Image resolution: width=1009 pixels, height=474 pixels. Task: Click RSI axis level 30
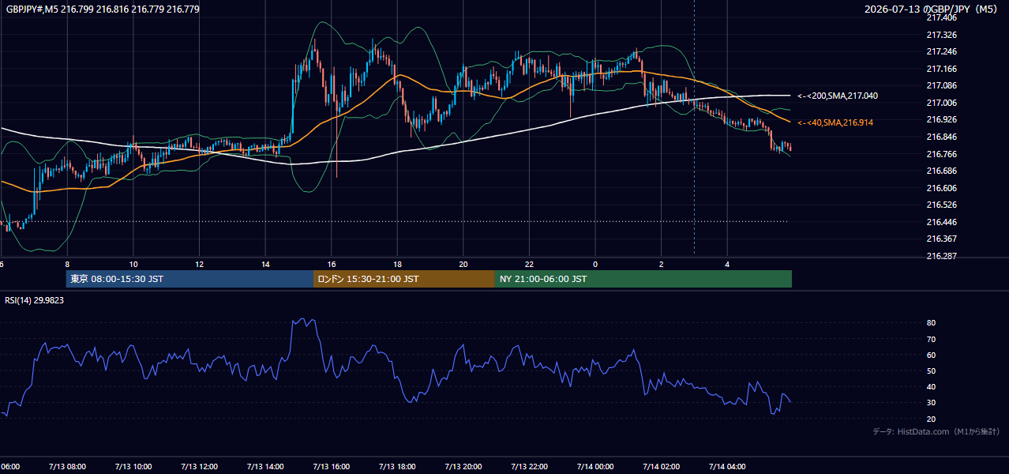click(x=931, y=403)
